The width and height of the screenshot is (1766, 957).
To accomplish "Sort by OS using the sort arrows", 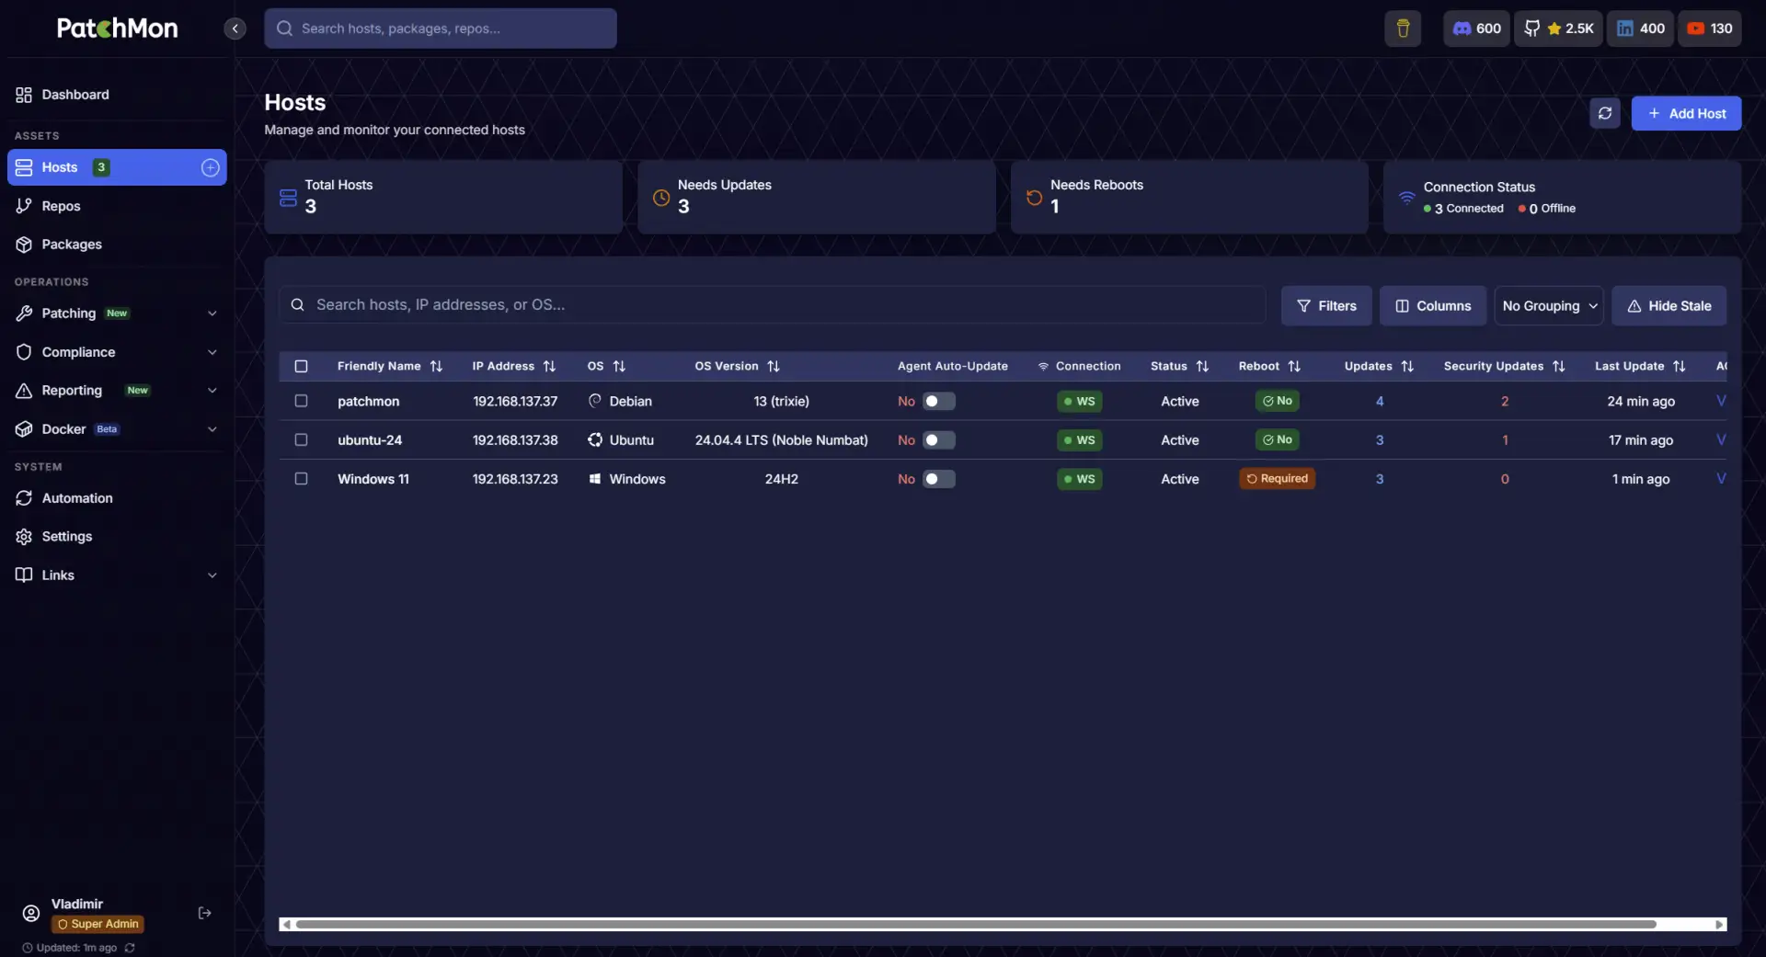I will click(x=619, y=366).
